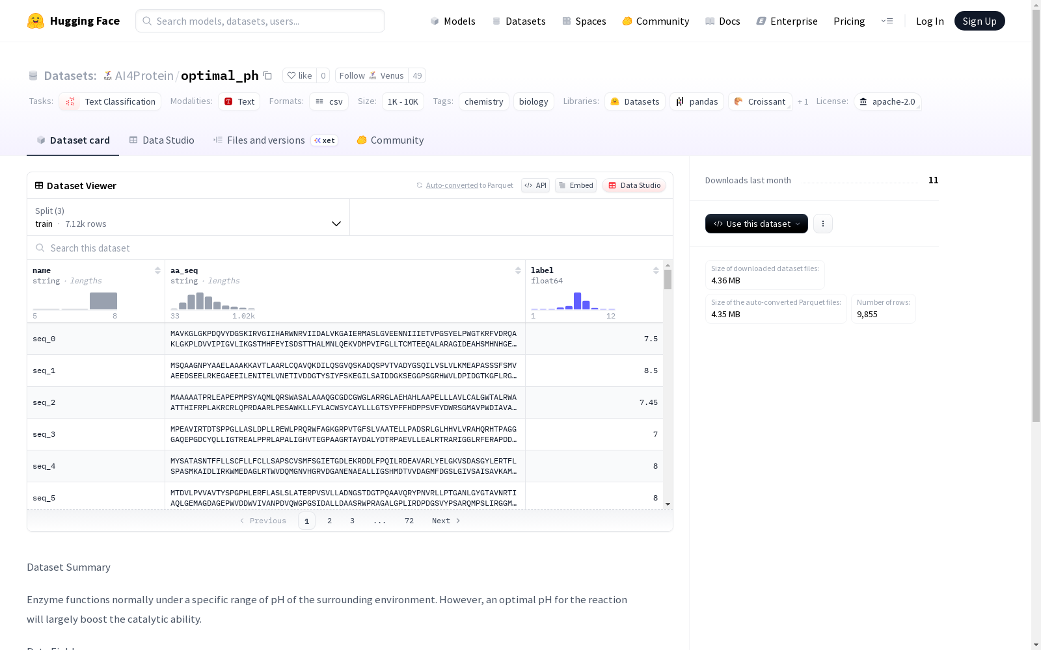Select the seq_0 row name cell
The height and width of the screenshot is (650, 1041).
point(96,339)
